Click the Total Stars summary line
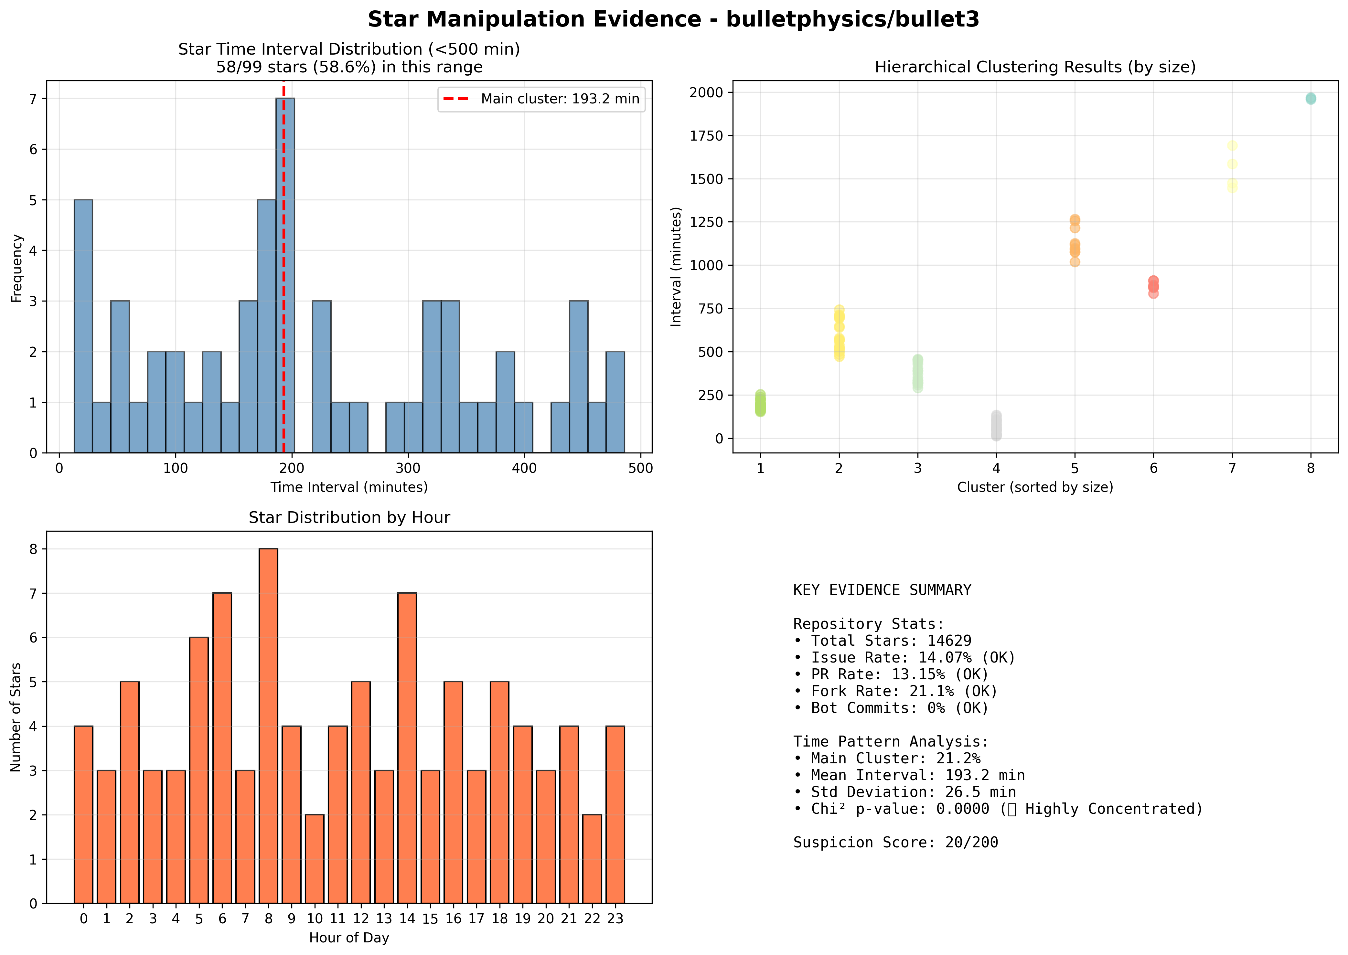 [x=882, y=641]
